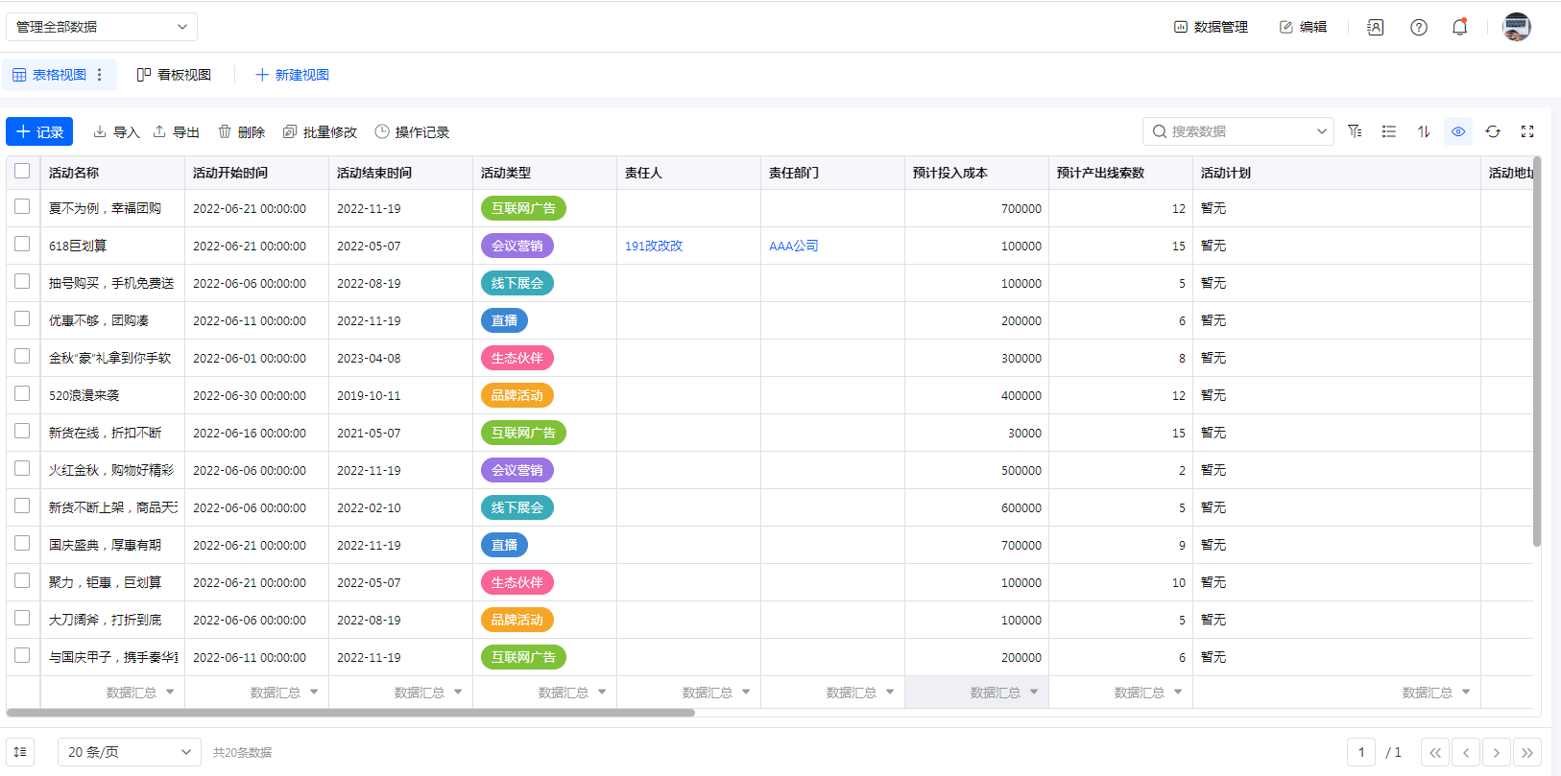Tick the checkbox for 520浪漫来袭
1561x776 pixels.
[x=22, y=394]
